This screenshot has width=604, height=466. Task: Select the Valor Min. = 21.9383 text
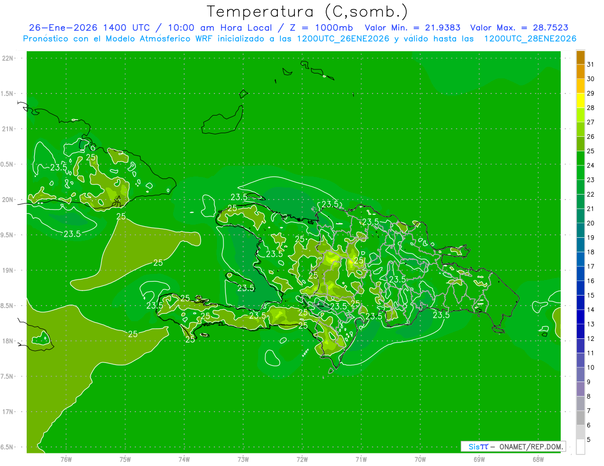(412, 28)
